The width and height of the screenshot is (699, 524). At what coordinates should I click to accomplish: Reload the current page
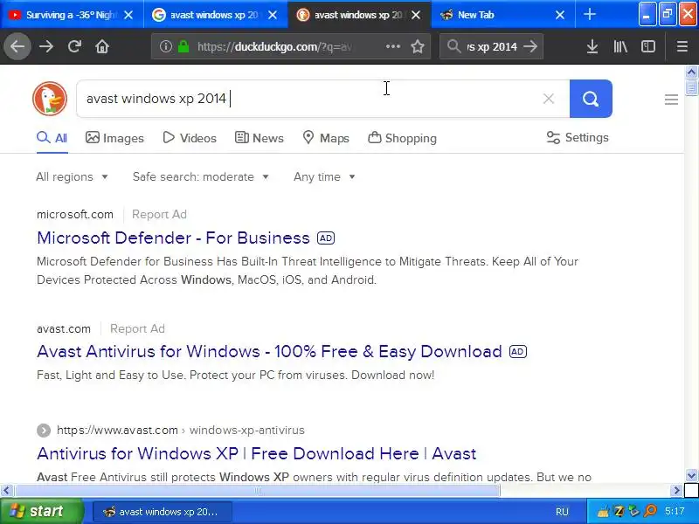pyautogui.click(x=74, y=46)
